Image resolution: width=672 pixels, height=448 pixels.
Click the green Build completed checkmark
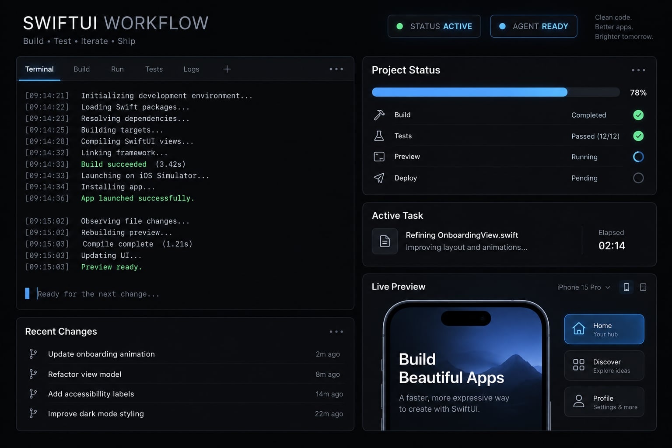638,115
